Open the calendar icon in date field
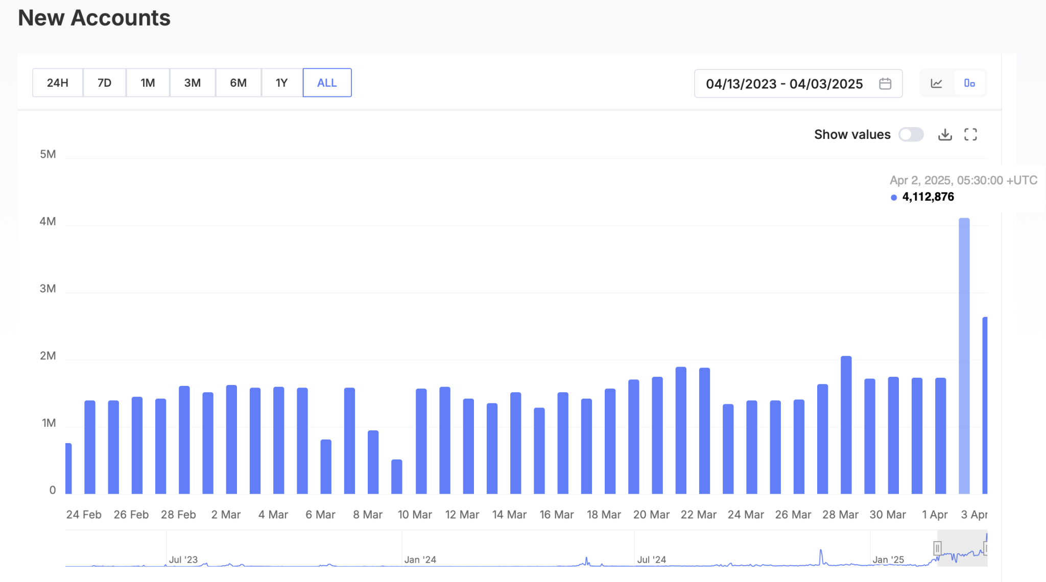The image size is (1046, 582). pos(885,84)
